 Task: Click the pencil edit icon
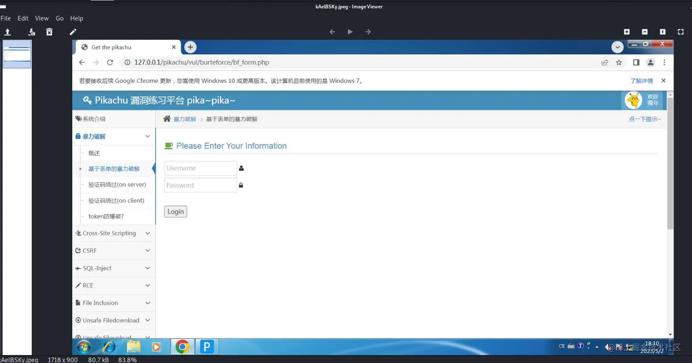click(73, 32)
